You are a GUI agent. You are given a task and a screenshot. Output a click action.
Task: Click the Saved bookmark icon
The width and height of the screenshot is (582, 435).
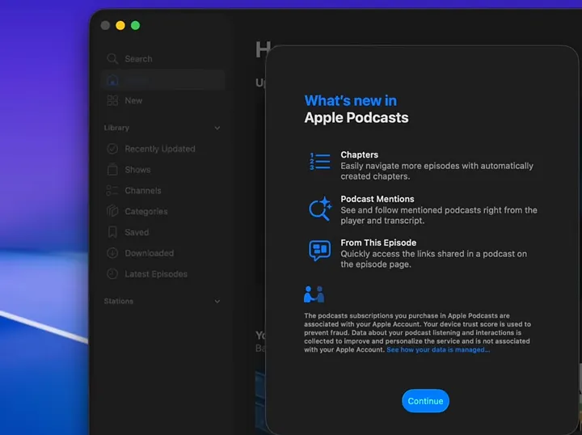click(112, 232)
